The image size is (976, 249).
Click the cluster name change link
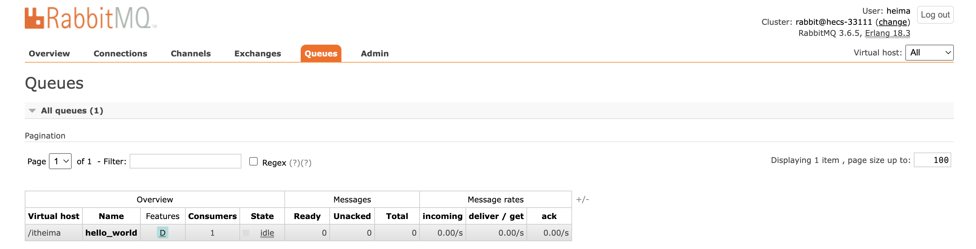892,22
